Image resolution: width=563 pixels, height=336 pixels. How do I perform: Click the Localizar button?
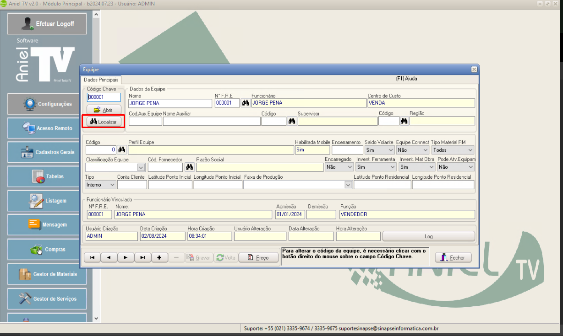[104, 122]
